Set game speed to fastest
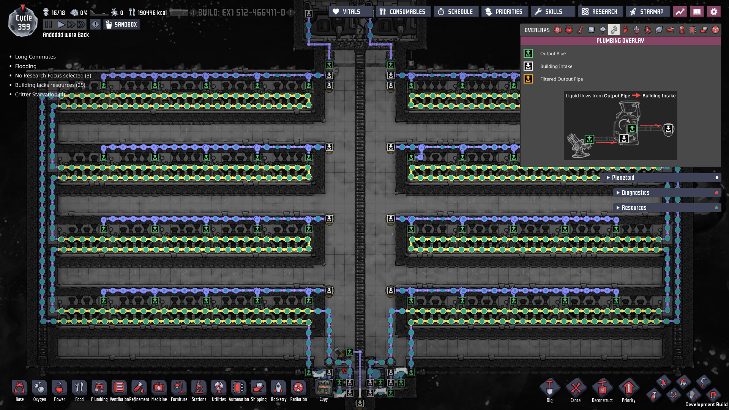This screenshot has height=410, width=729. (81, 25)
